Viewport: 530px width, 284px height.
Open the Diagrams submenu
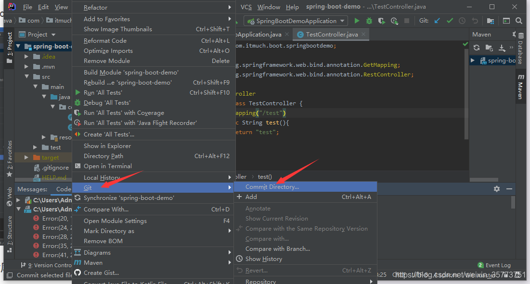point(154,253)
